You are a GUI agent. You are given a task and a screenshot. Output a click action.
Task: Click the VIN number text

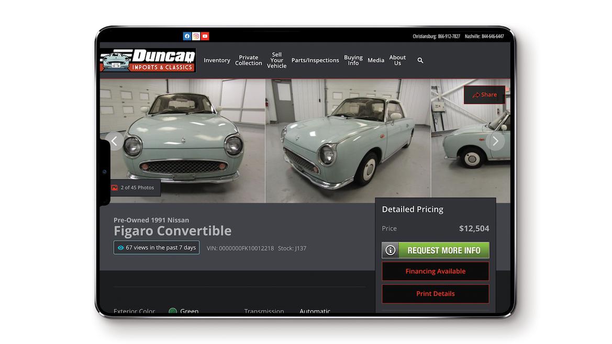(x=240, y=248)
